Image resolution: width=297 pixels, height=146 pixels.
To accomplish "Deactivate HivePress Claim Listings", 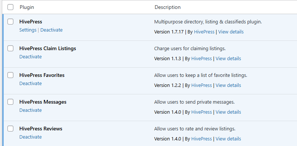I will tap(30, 56).
